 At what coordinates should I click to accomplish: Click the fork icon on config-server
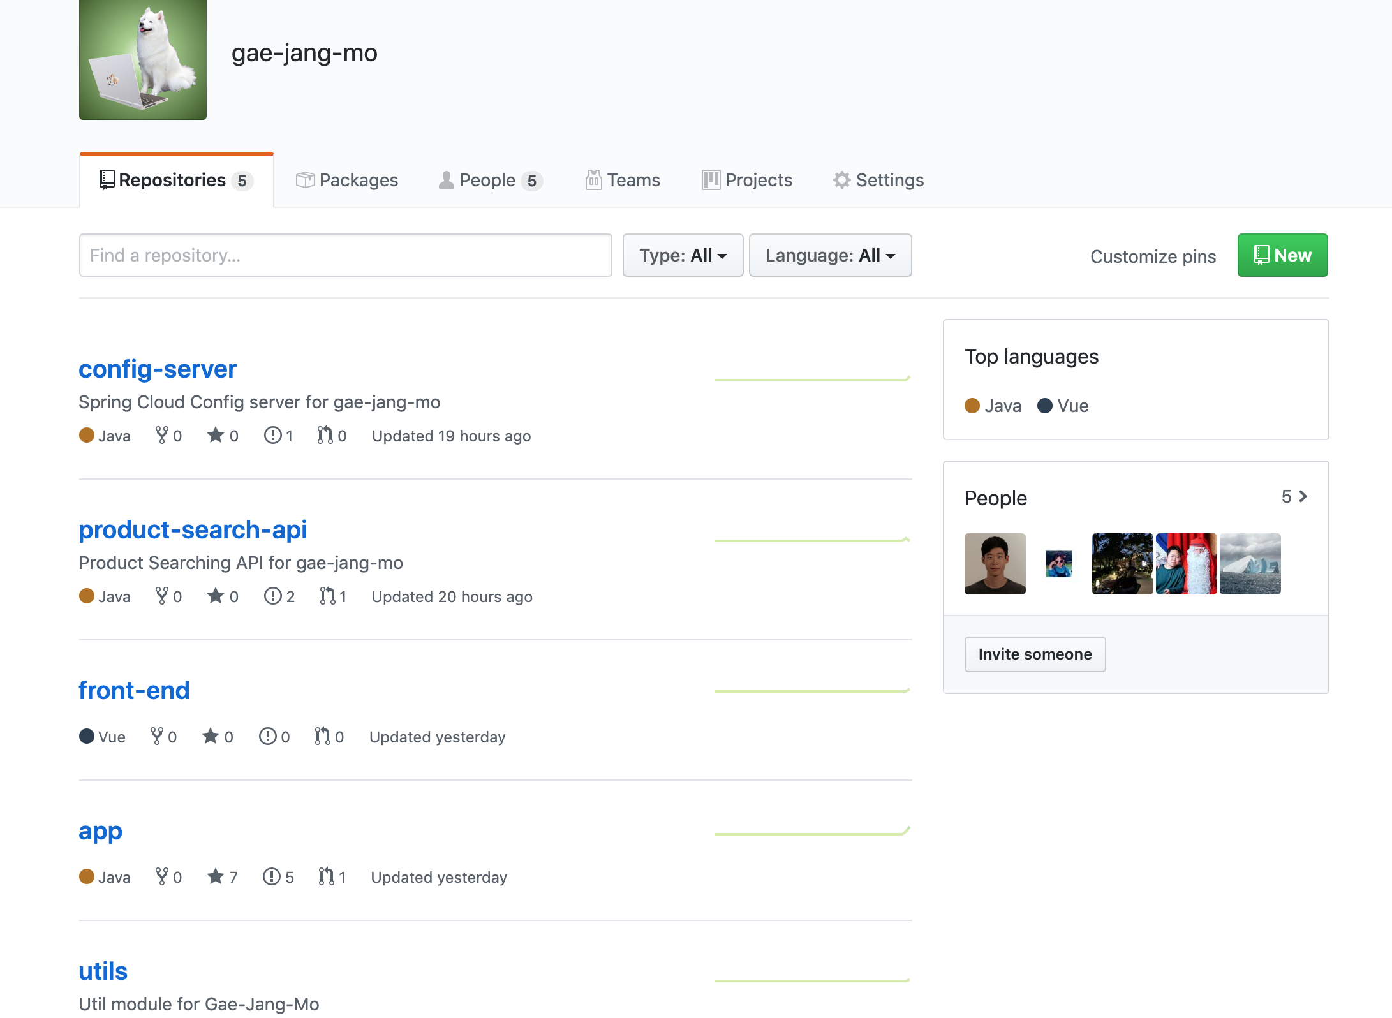click(162, 436)
